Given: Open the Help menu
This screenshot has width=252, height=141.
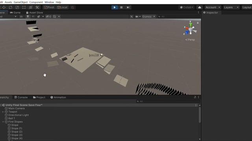Looking at the screenshot, I should pos(58,2).
